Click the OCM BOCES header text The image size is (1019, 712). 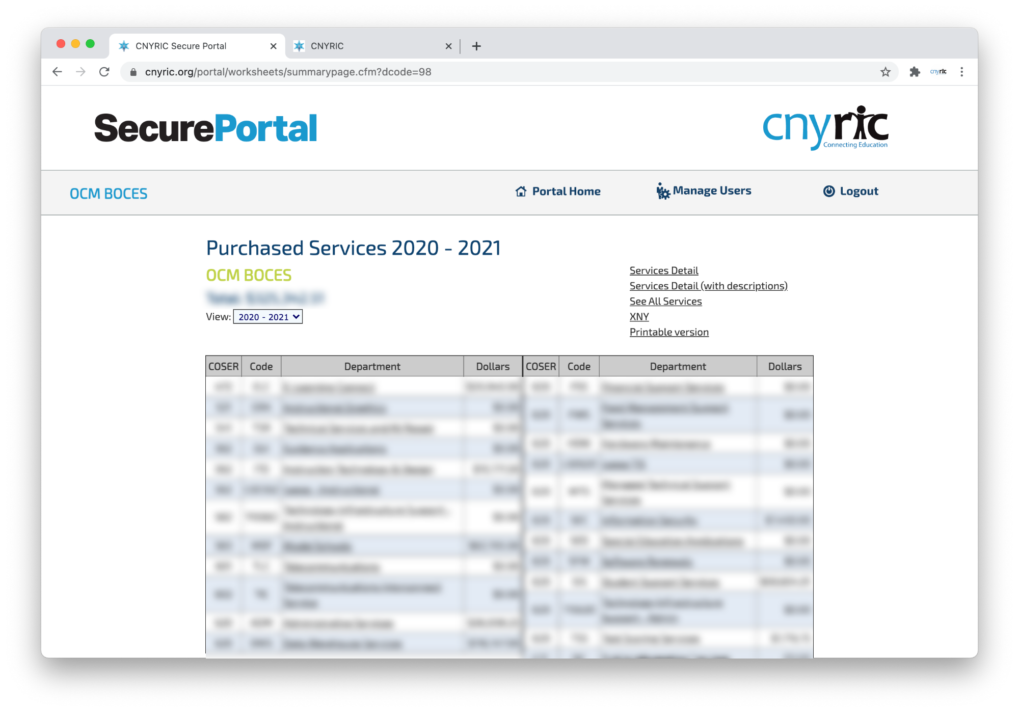point(109,194)
